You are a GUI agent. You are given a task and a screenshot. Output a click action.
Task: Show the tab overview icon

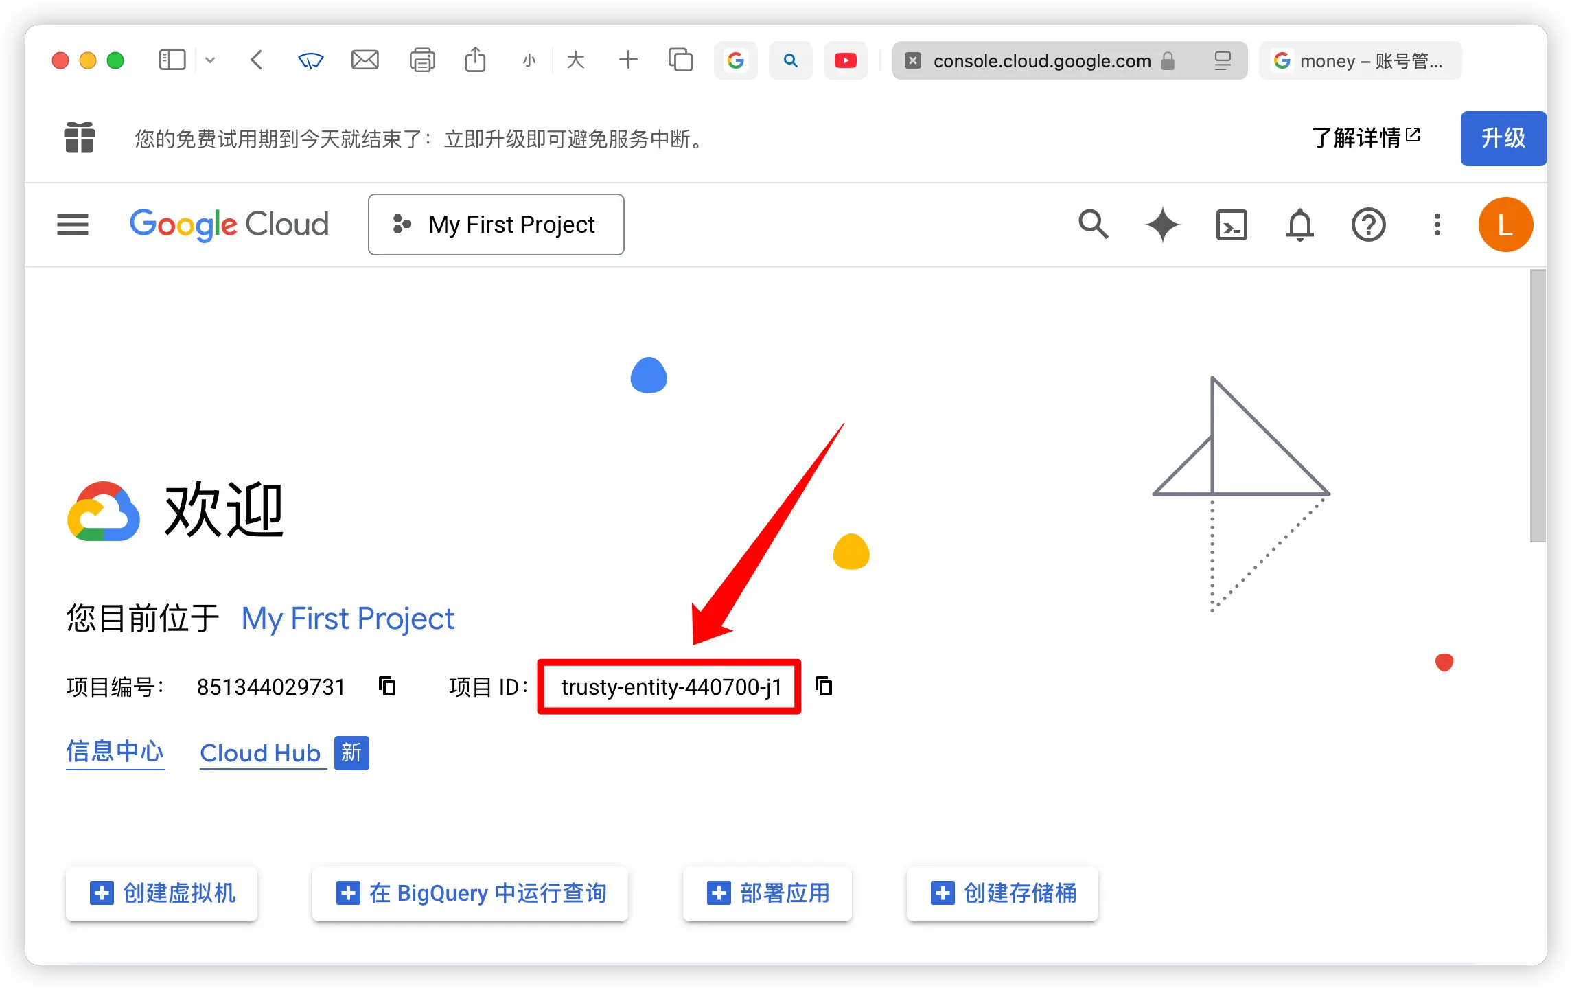pos(680,60)
